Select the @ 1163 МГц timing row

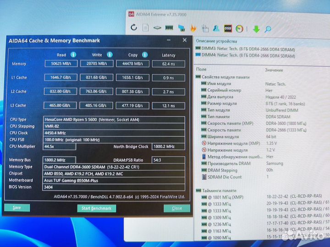(265, 231)
